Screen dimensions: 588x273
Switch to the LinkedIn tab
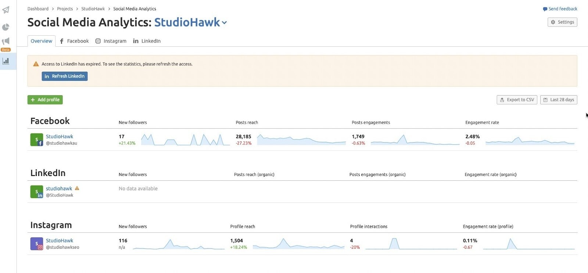(x=147, y=41)
